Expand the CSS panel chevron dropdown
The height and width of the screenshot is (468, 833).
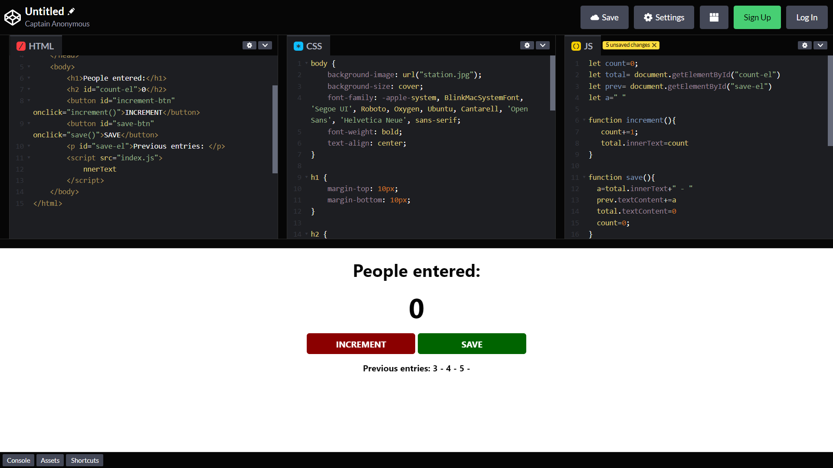point(543,45)
